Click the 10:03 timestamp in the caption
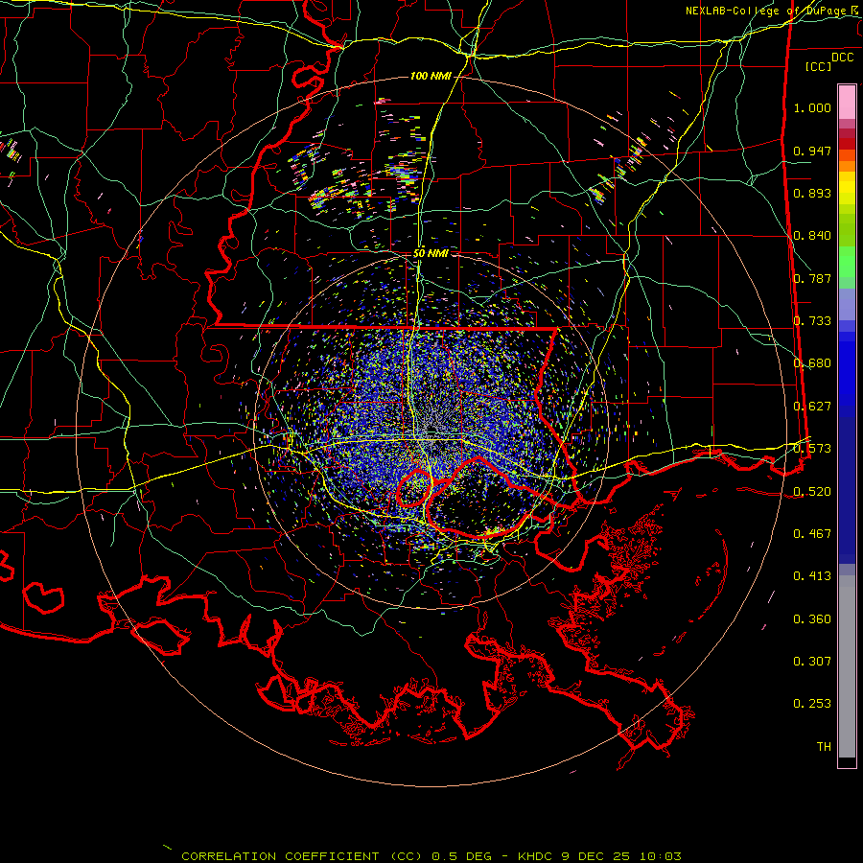Image resolution: width=863 pixels, height=863 pixels. click(x=661, y=856)
